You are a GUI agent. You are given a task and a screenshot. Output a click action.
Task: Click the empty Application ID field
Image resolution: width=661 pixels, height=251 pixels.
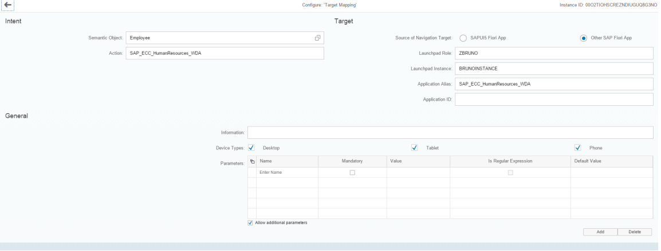click(554, 99)
